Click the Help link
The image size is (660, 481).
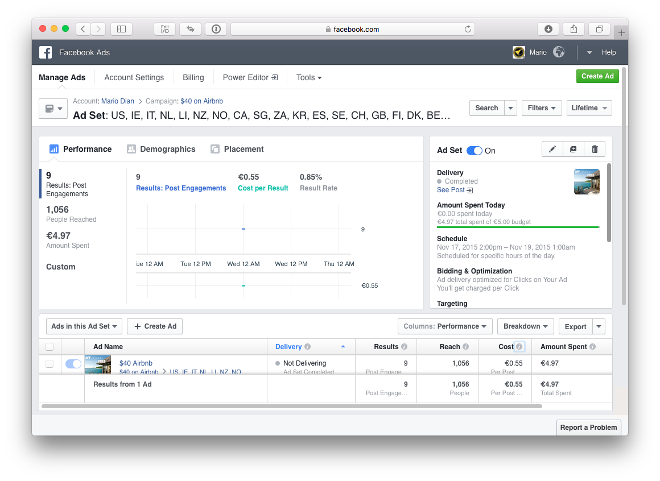point(609,52)
